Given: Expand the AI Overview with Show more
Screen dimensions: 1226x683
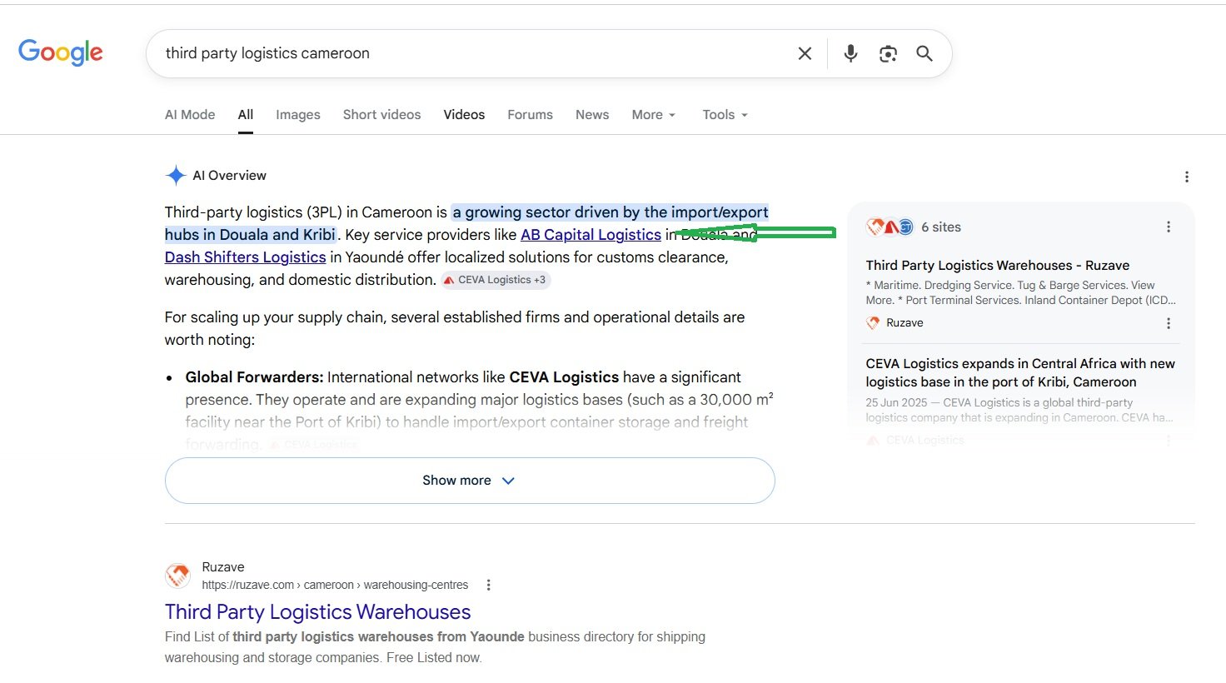Looking at the screenshot, I should (470, 481).
